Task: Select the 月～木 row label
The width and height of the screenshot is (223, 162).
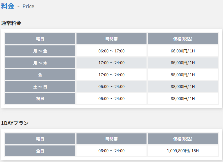Action: [x=40, y=63]
